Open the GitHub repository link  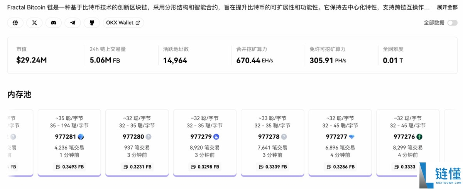point(92,23)
